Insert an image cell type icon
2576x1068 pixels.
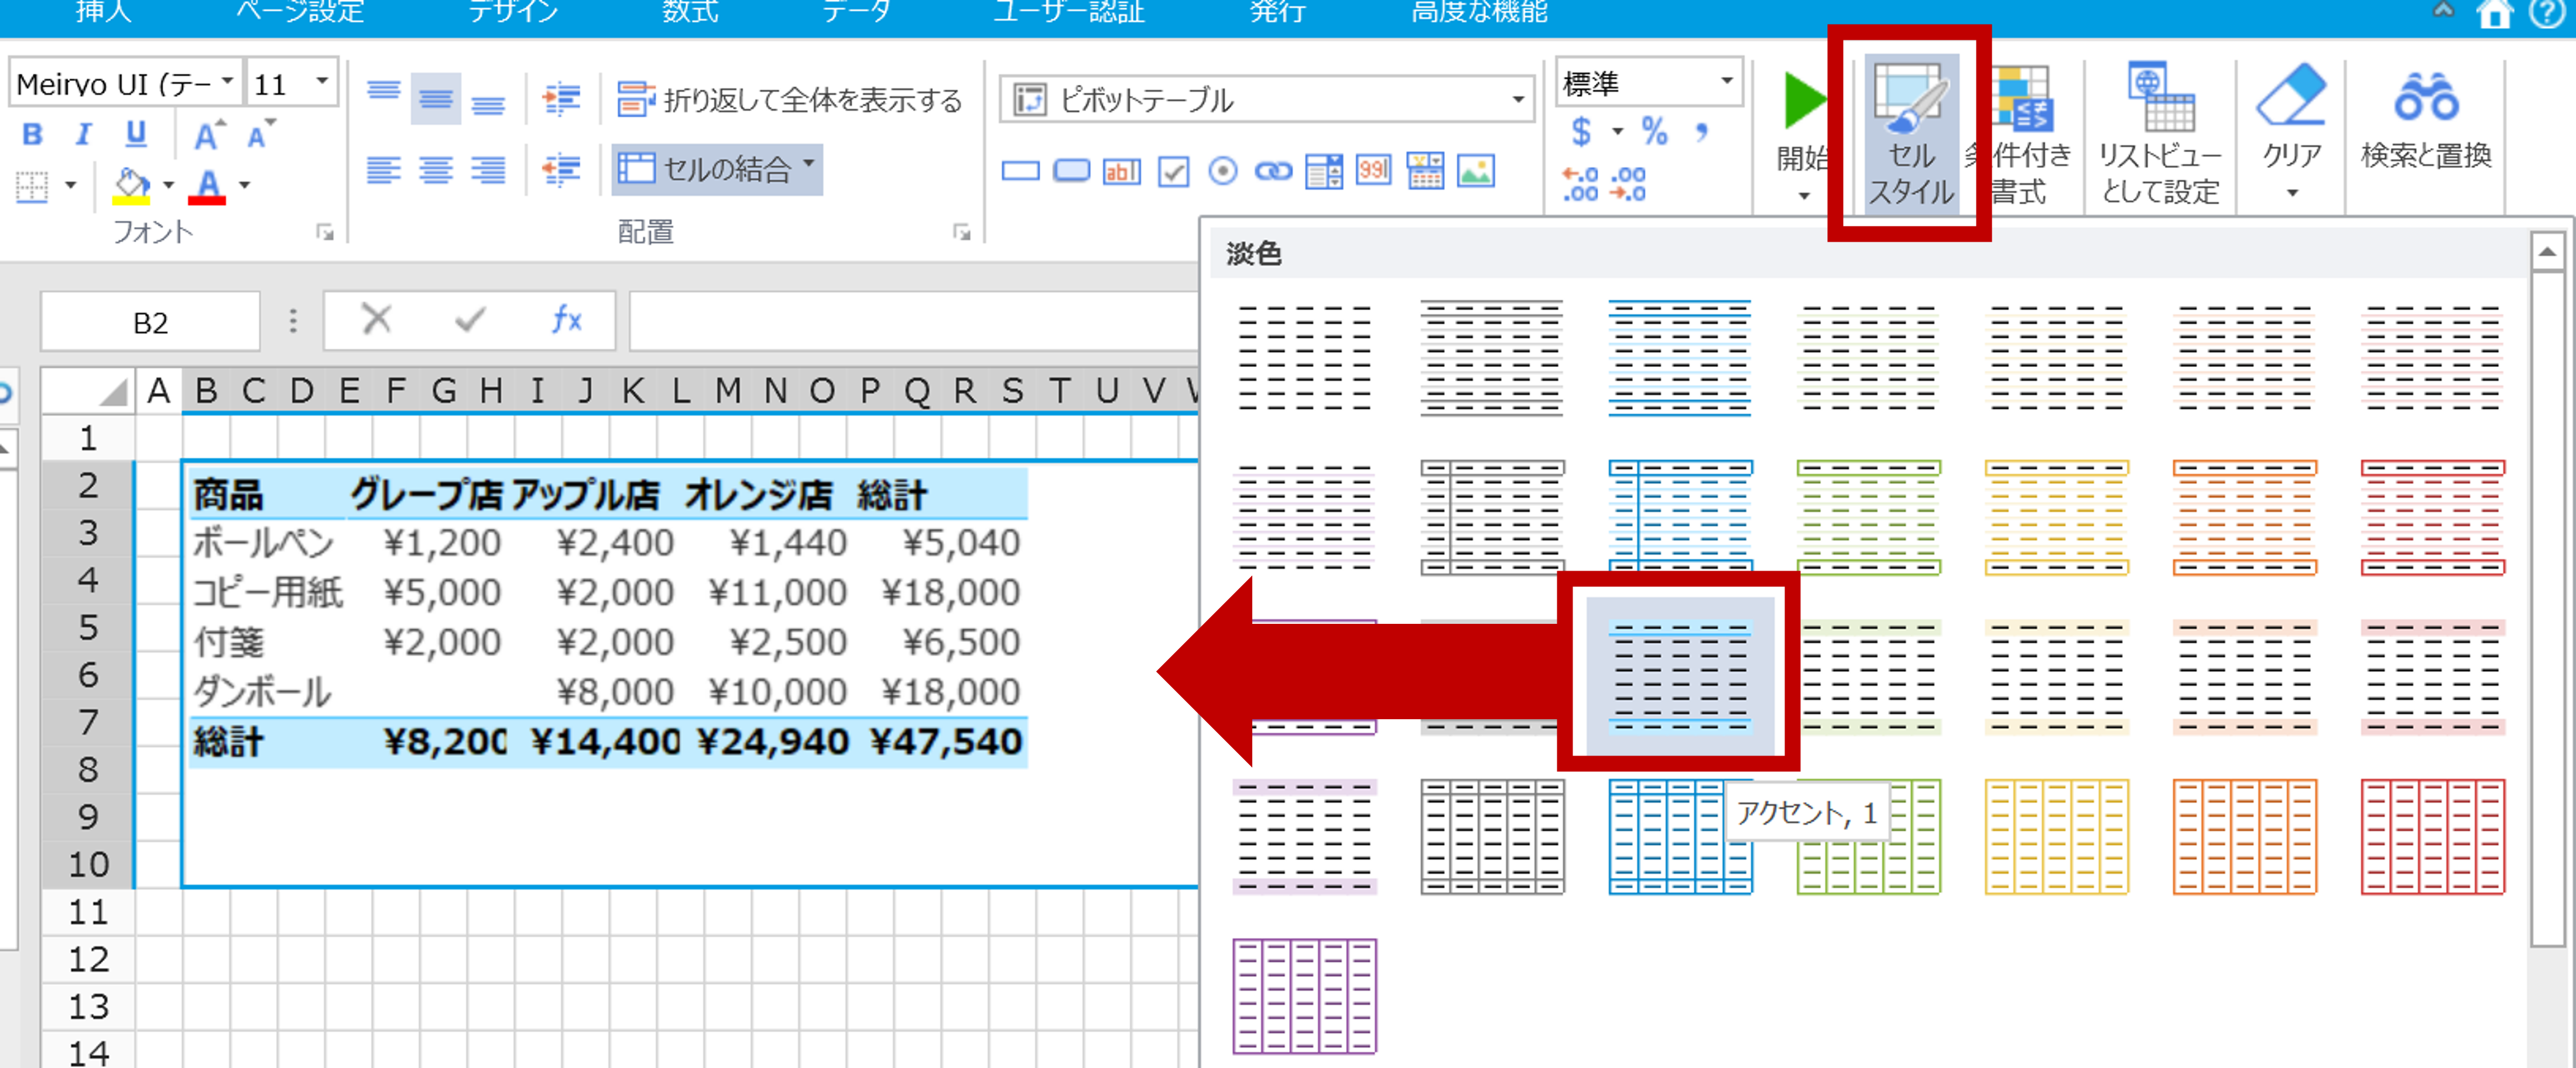point(1475,172)
